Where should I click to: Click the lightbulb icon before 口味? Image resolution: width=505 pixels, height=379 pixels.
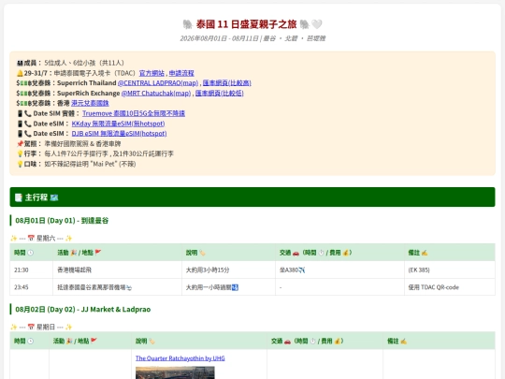pyautogui.click(x=20, y=164)
